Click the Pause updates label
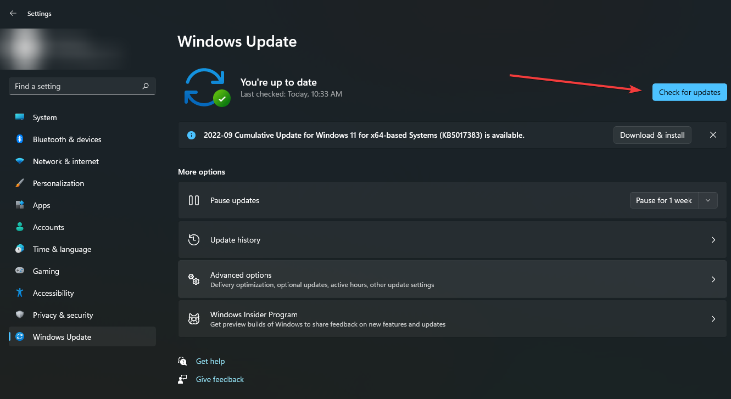Image resolution: width=731 pixels, height=399 pixels. 235,200
